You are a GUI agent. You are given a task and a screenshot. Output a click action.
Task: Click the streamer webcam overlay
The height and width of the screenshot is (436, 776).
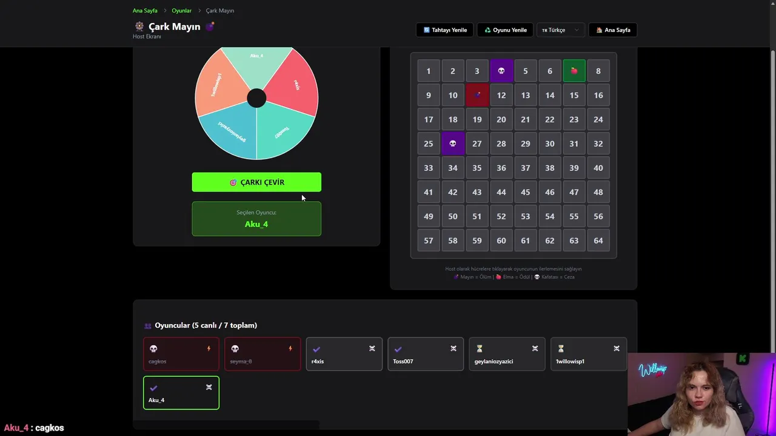click(702, 394)
